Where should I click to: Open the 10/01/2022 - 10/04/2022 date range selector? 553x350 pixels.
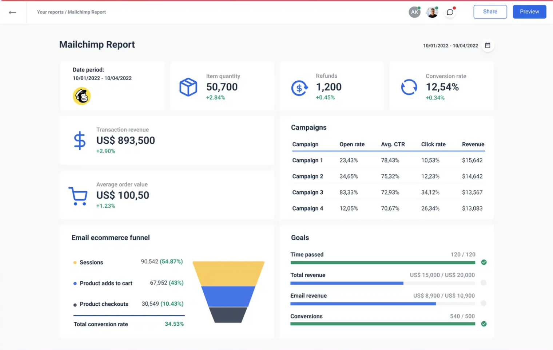(x=450, y=46)
